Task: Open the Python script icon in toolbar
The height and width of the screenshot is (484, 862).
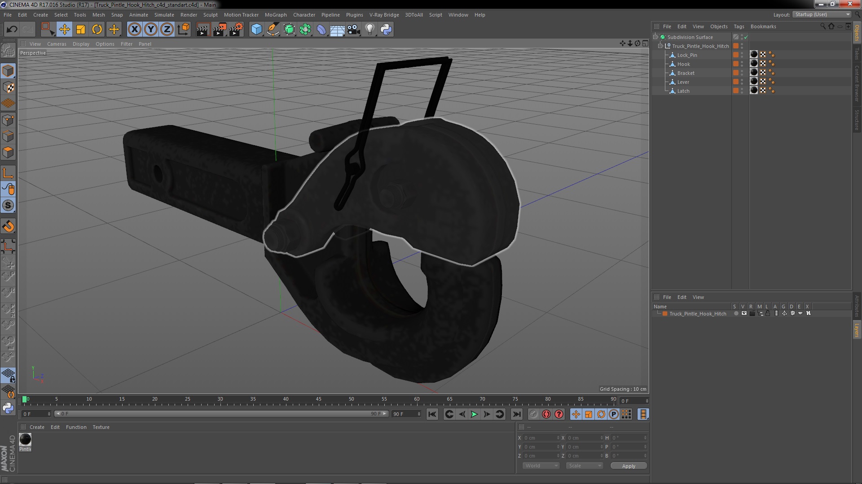Action: click(386, 30)
